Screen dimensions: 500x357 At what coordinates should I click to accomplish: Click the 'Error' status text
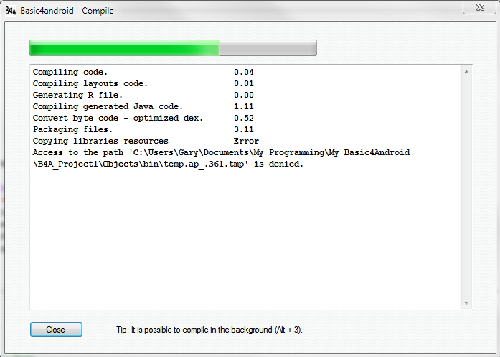coord(246,141)
